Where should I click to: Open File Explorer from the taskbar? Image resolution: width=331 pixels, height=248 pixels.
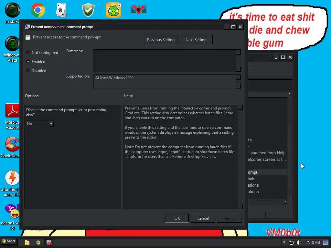(27, 243)
